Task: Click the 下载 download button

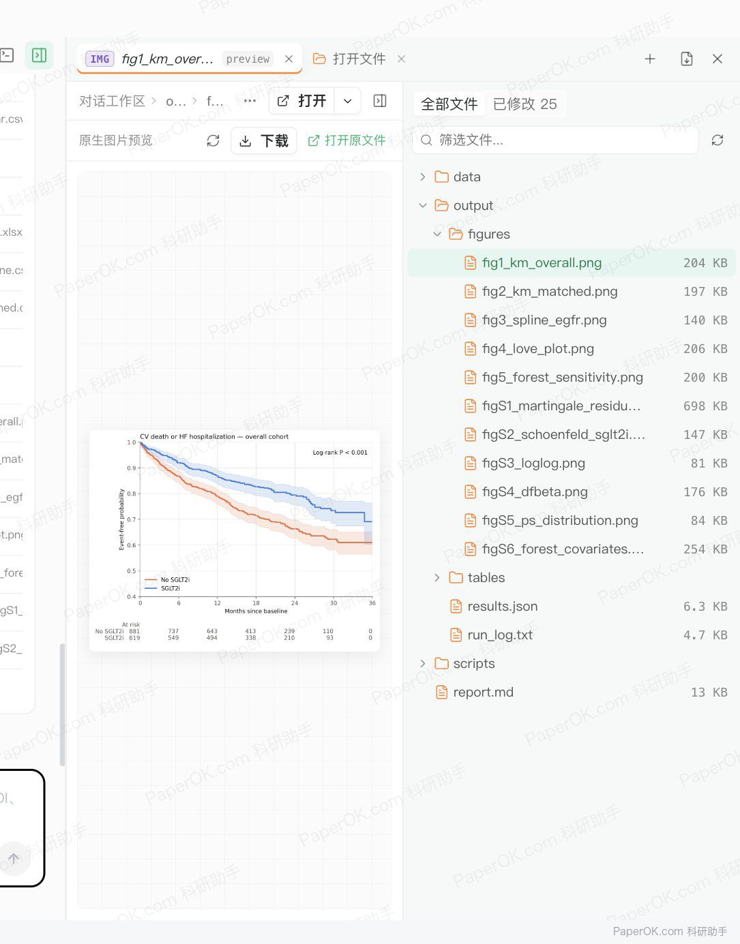Action: click(x=264, y=140)
